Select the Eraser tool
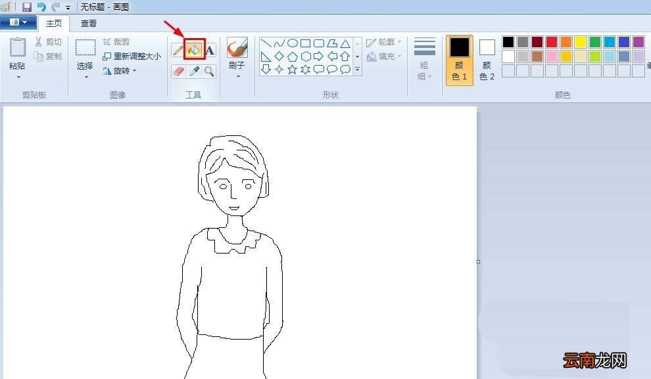 [178, 72]
